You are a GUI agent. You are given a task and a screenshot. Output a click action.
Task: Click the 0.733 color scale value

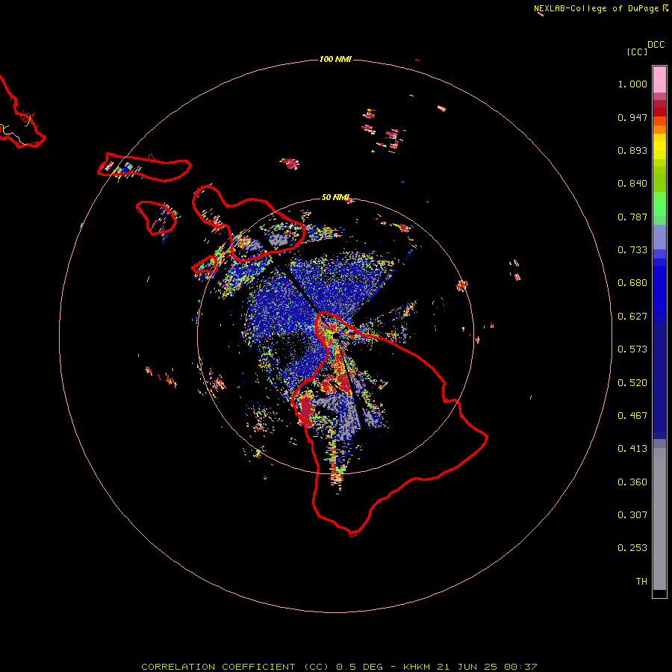click(x=632, y=250)
